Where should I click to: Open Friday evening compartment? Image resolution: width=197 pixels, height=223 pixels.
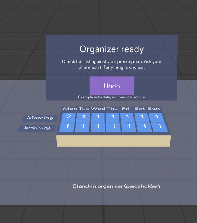pos(129,127)
